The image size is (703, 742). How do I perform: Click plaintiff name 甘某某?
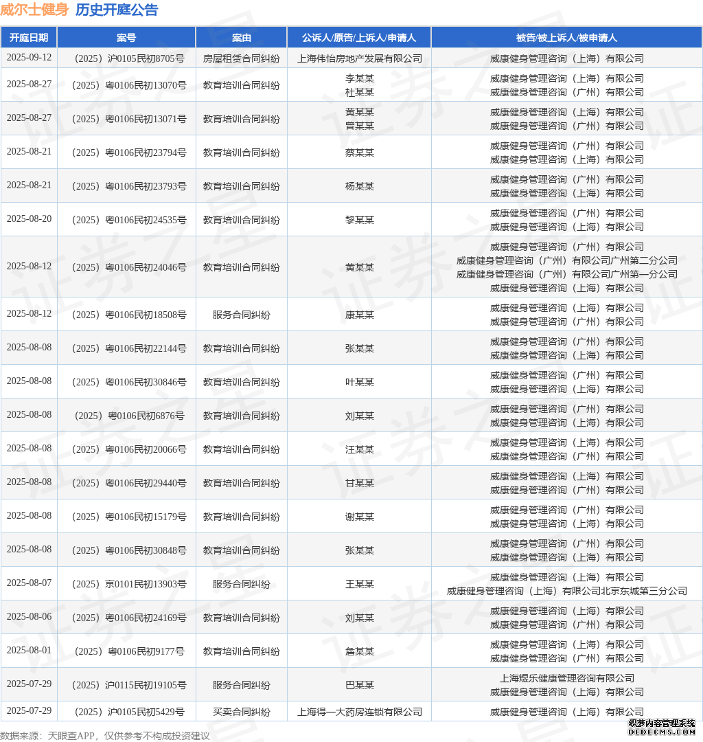click(359, 483)
